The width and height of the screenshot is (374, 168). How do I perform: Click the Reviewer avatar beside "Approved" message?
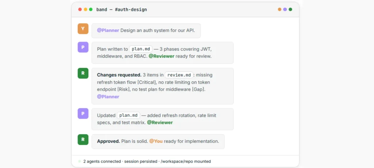click(x=83, y=139)
